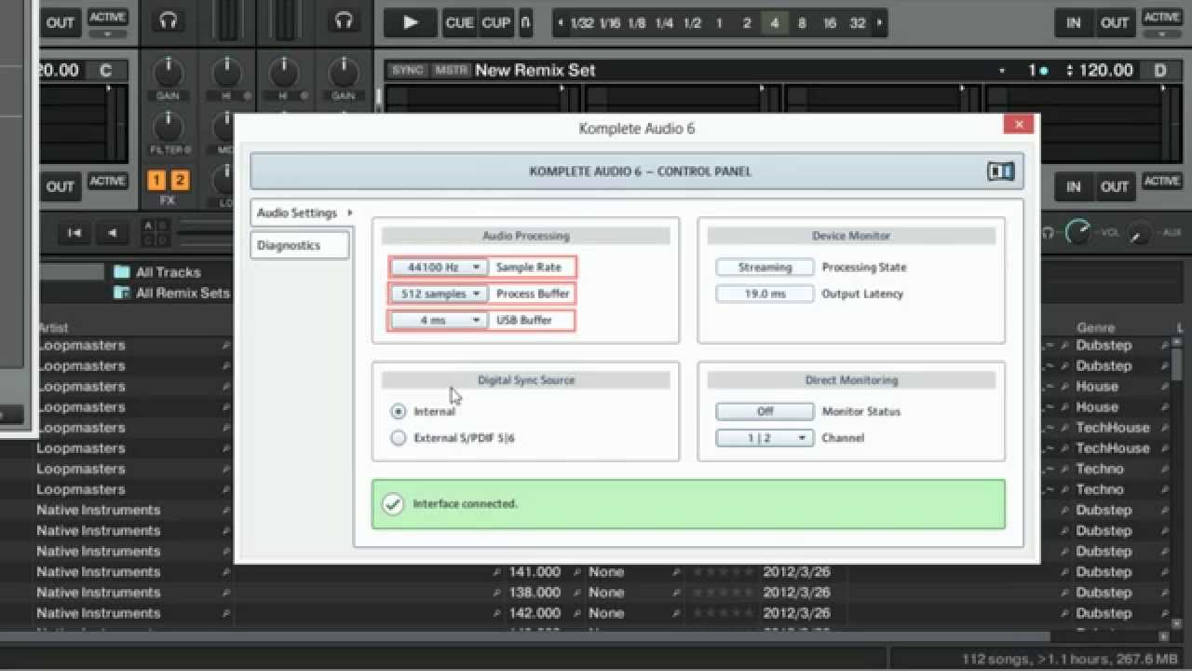Sort browser by Genre column
This screenshot has width=1192, height=671.
coord(1096,327)
